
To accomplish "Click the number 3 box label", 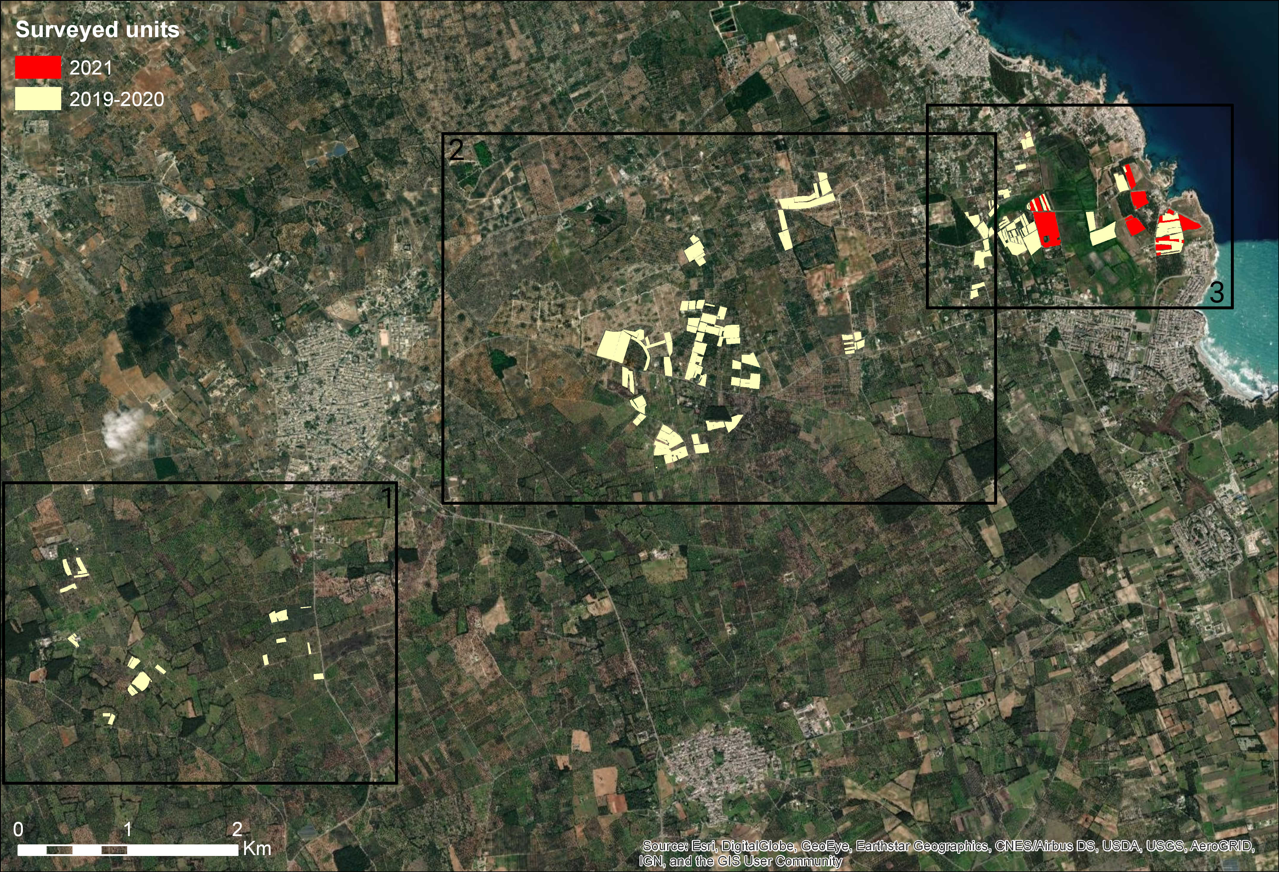I will coord(1217,292).
